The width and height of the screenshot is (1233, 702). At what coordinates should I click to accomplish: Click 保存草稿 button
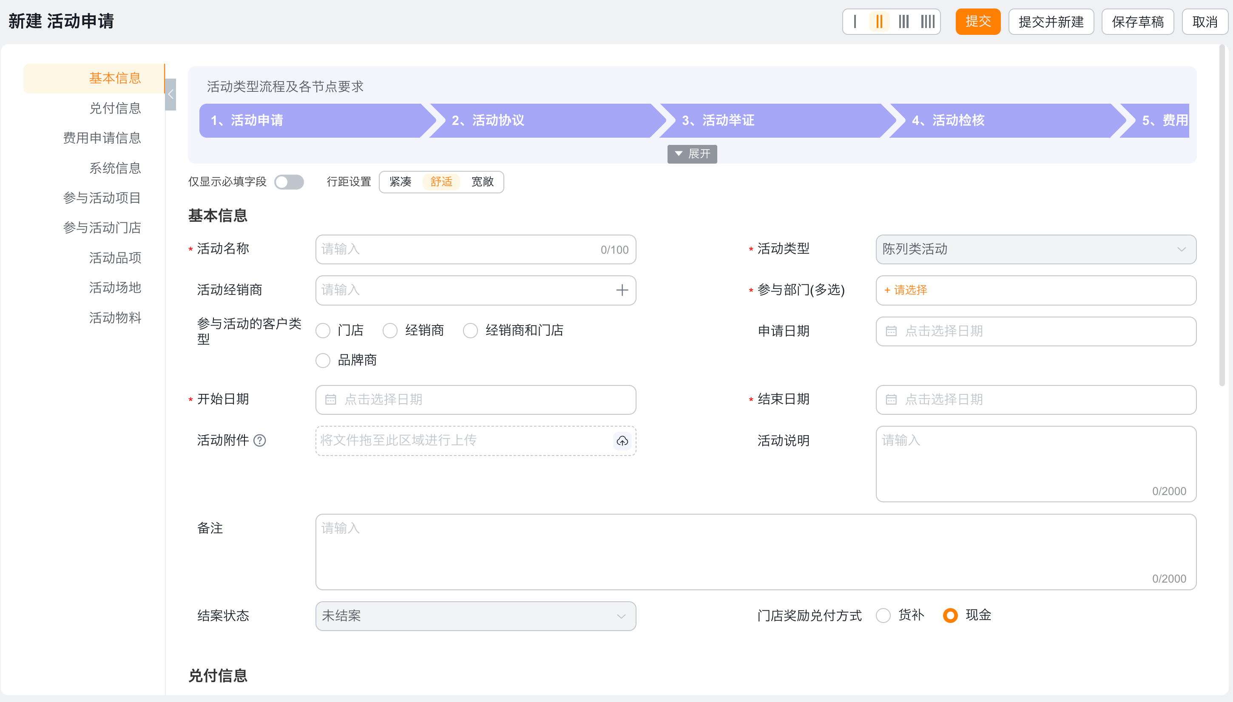(x=1137, y=22)
